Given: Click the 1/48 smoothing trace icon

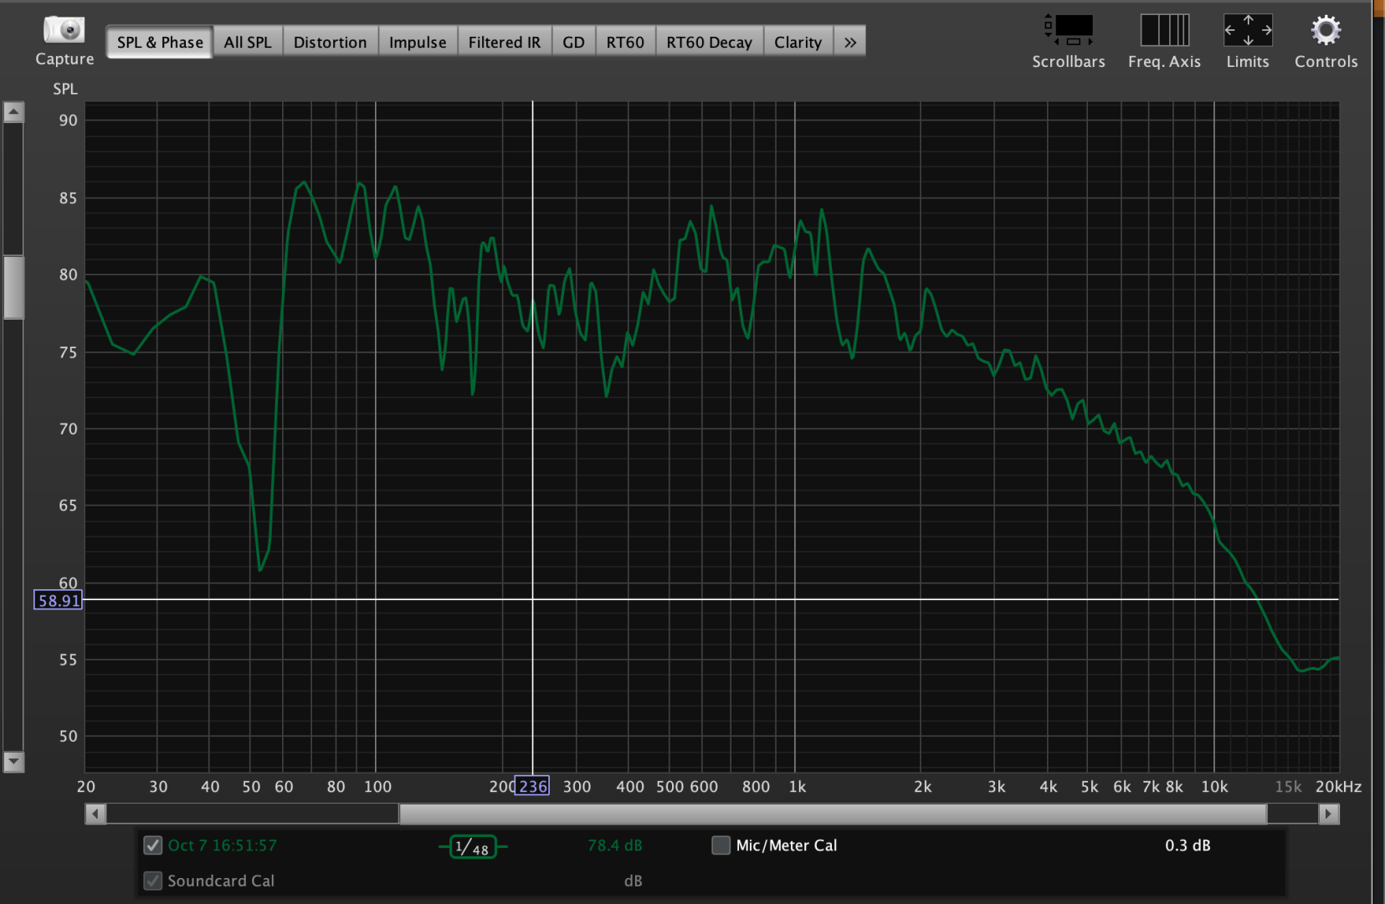Looking at the screenshot, I should pyautogui.click(x=473, y=847).
